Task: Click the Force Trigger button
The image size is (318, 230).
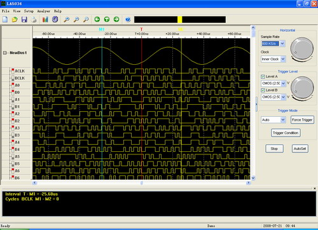Action: click(302, 120)
